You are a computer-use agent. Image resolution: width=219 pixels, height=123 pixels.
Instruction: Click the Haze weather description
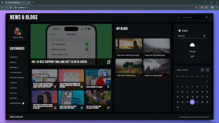[x=192, y=52]
